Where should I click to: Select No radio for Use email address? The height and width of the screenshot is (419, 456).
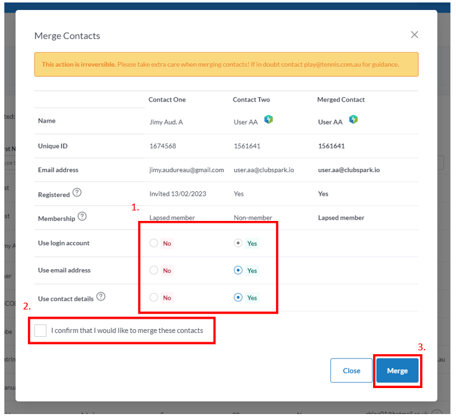point(154,270)
